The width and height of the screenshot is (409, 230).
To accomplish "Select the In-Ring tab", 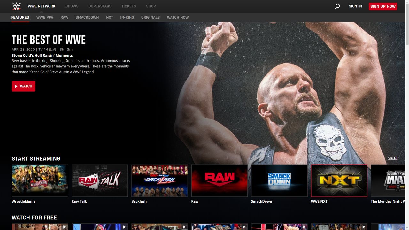I will click(x=127, y=17).
